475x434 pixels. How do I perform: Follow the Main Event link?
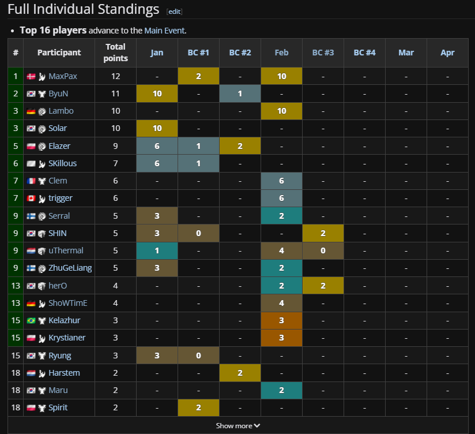[164, 31]
